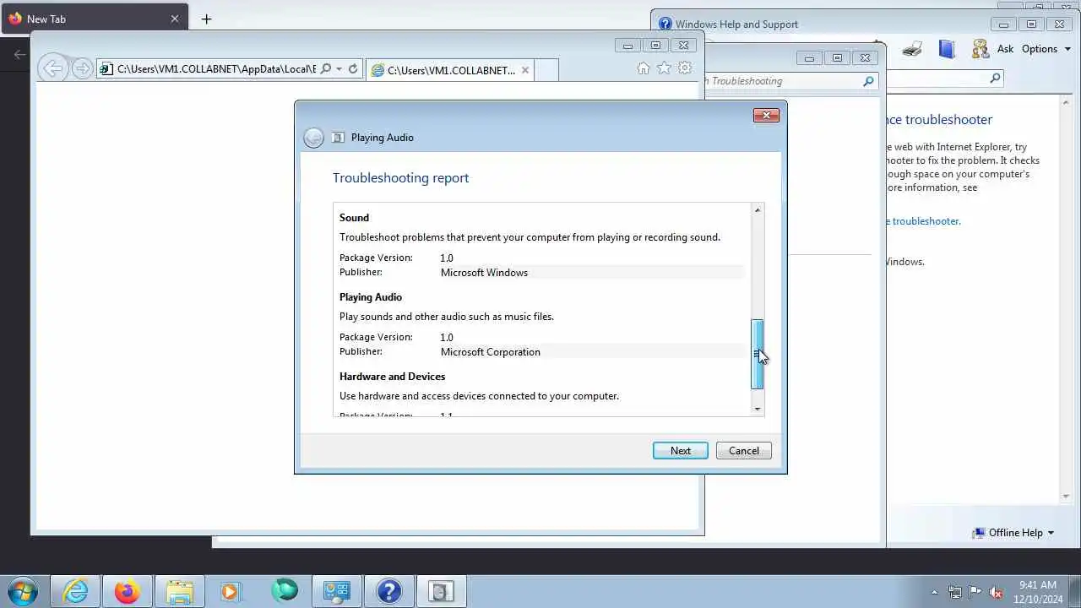Click Help window scrollbar up arrow
1081x608 pixels.
pos(1066,101)
